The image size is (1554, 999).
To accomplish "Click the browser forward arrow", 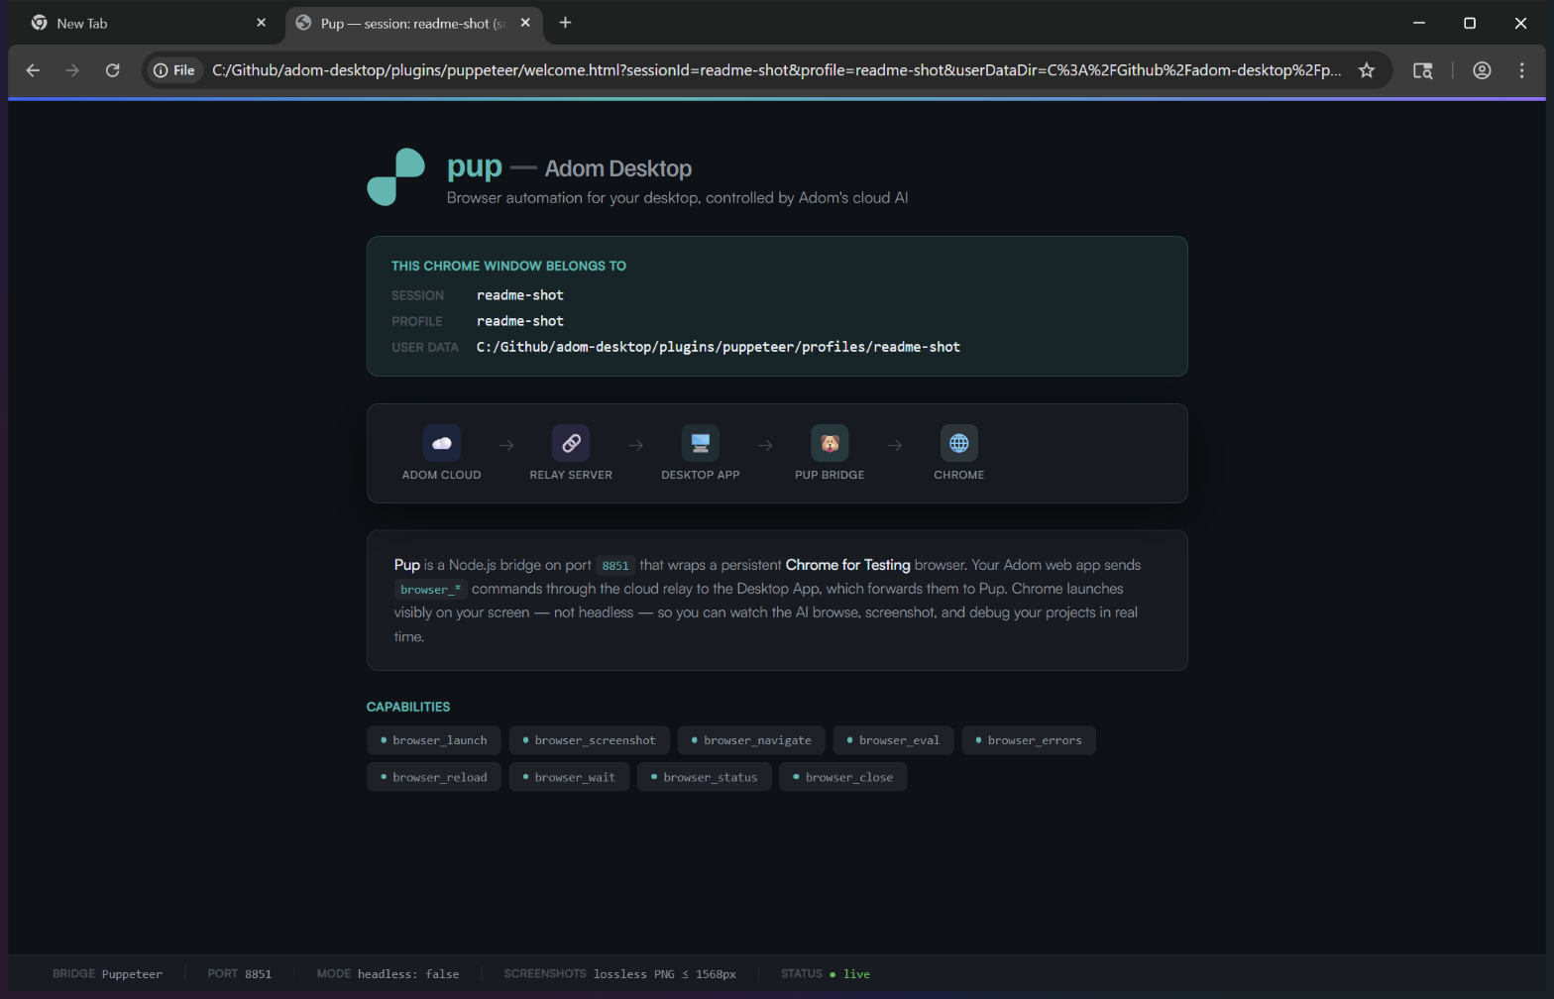I will (x=72, y=70).
